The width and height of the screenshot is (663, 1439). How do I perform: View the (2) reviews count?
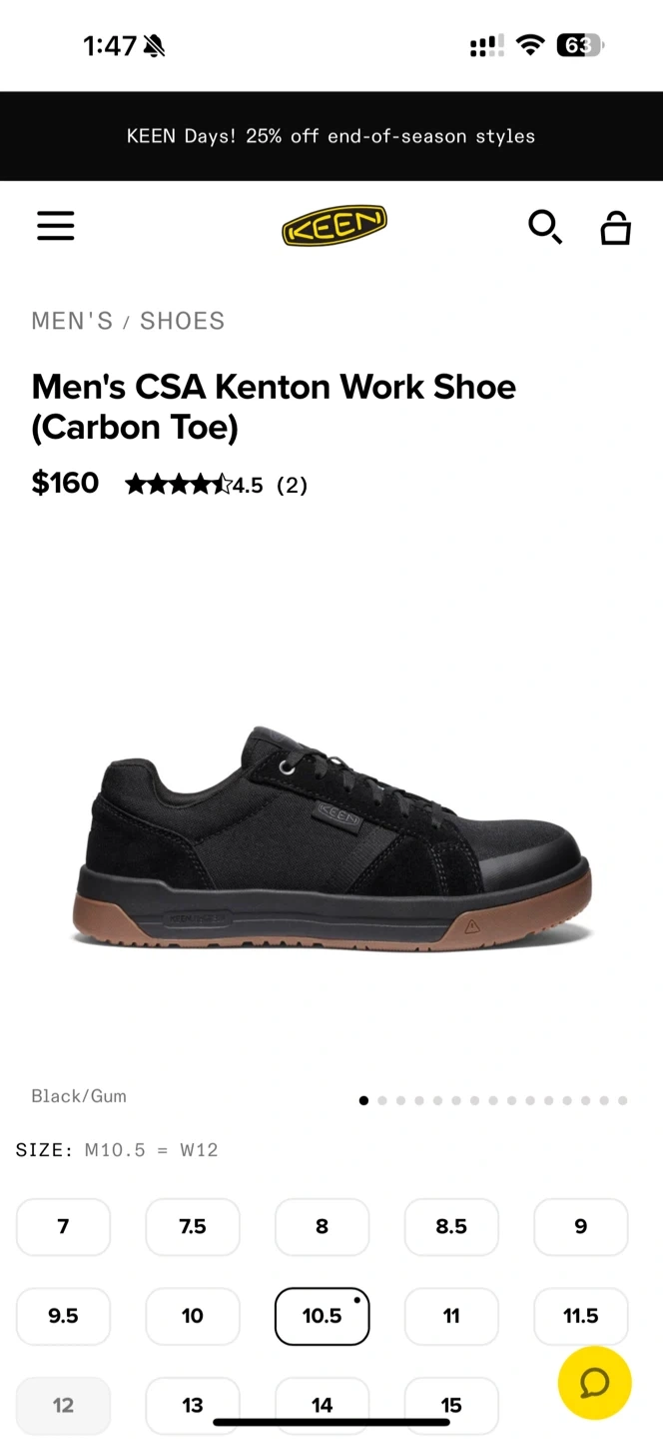click(292, 485)
